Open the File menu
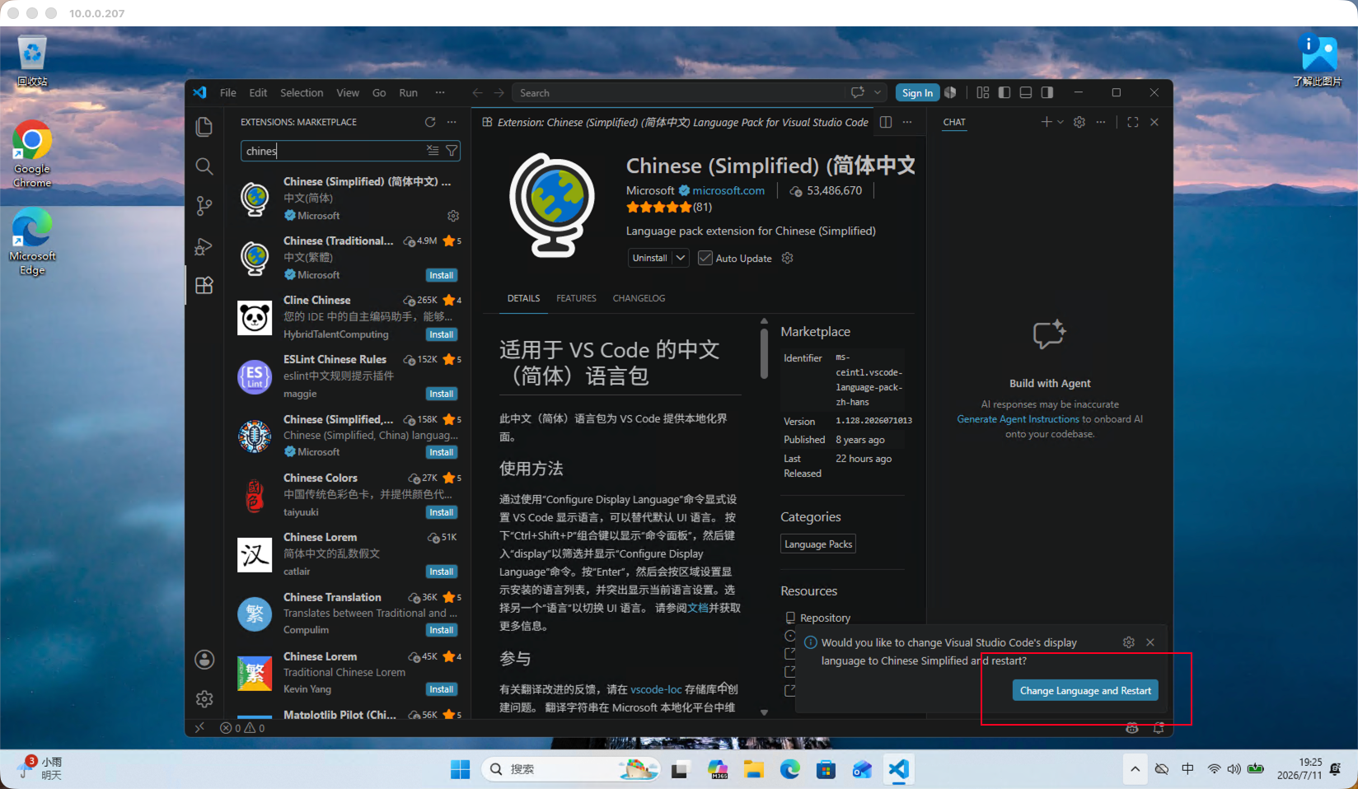 pyautogui.click(x=228, y=93)
